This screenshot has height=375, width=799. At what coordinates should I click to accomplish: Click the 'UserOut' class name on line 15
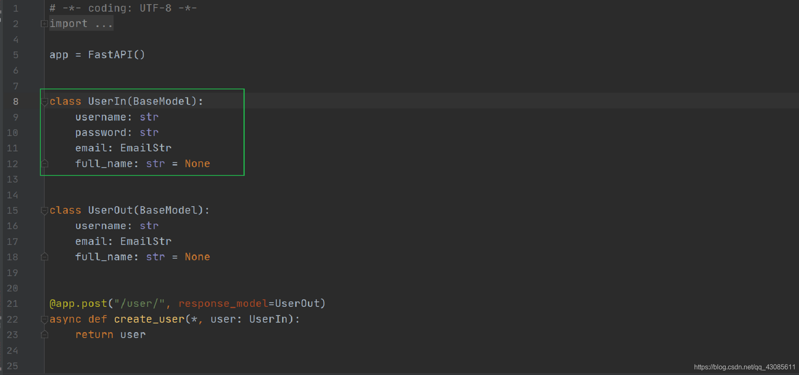110,210
